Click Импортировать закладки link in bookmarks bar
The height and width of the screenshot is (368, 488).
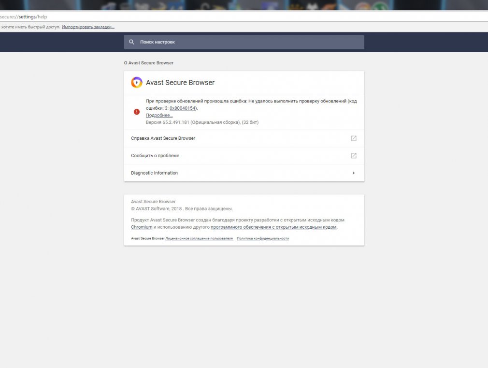(x=88, y=27)
